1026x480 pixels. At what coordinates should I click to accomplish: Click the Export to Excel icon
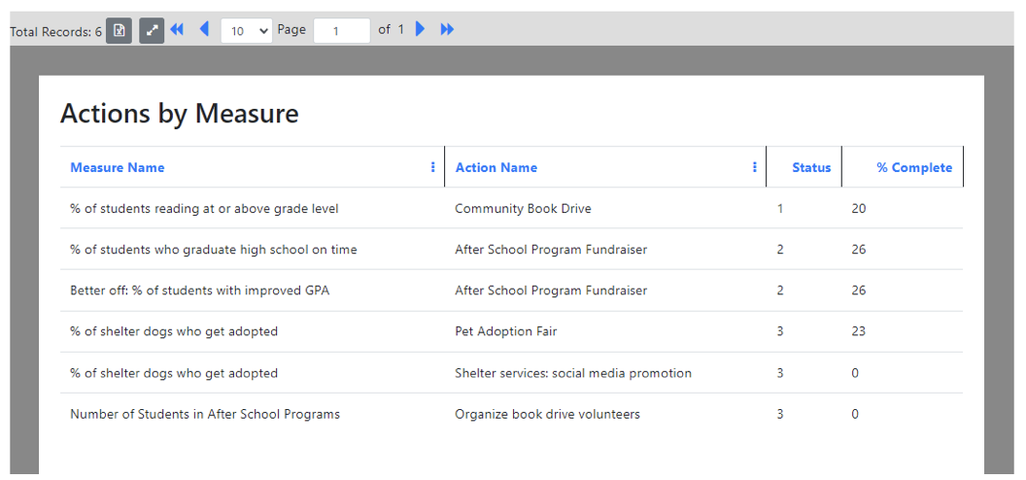tap(119, 31)
